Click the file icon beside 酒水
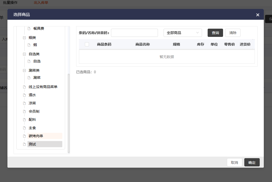The width and height of the screenshot is (272, 182). (x=25, y=95)
